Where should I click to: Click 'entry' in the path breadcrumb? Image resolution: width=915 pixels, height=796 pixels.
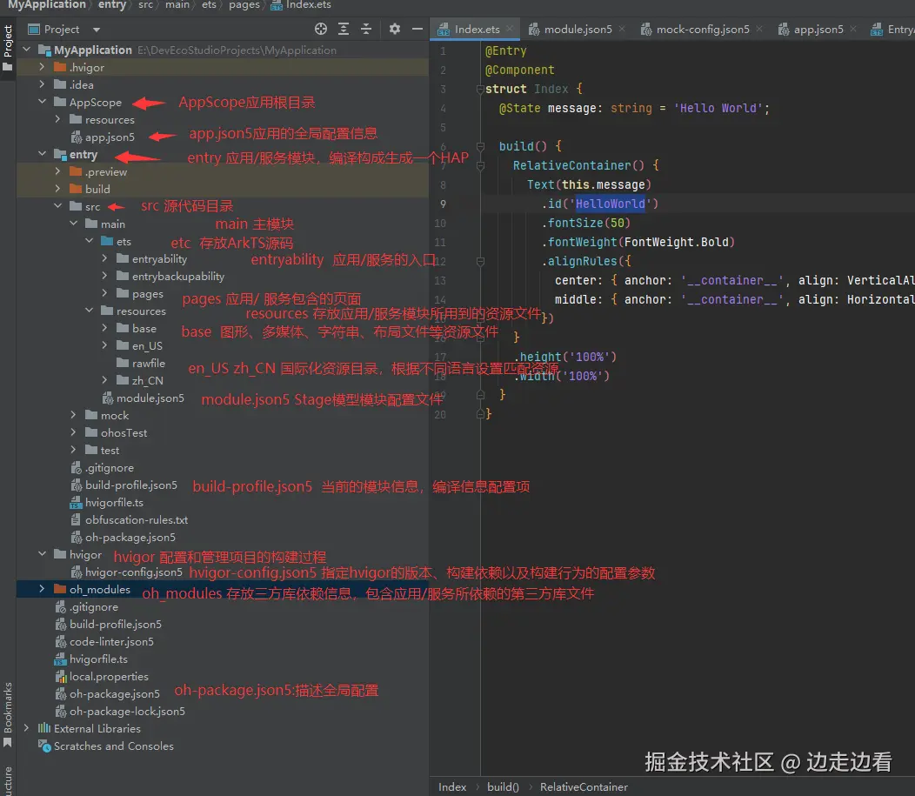pyautogui.click(x=112, y=4)
